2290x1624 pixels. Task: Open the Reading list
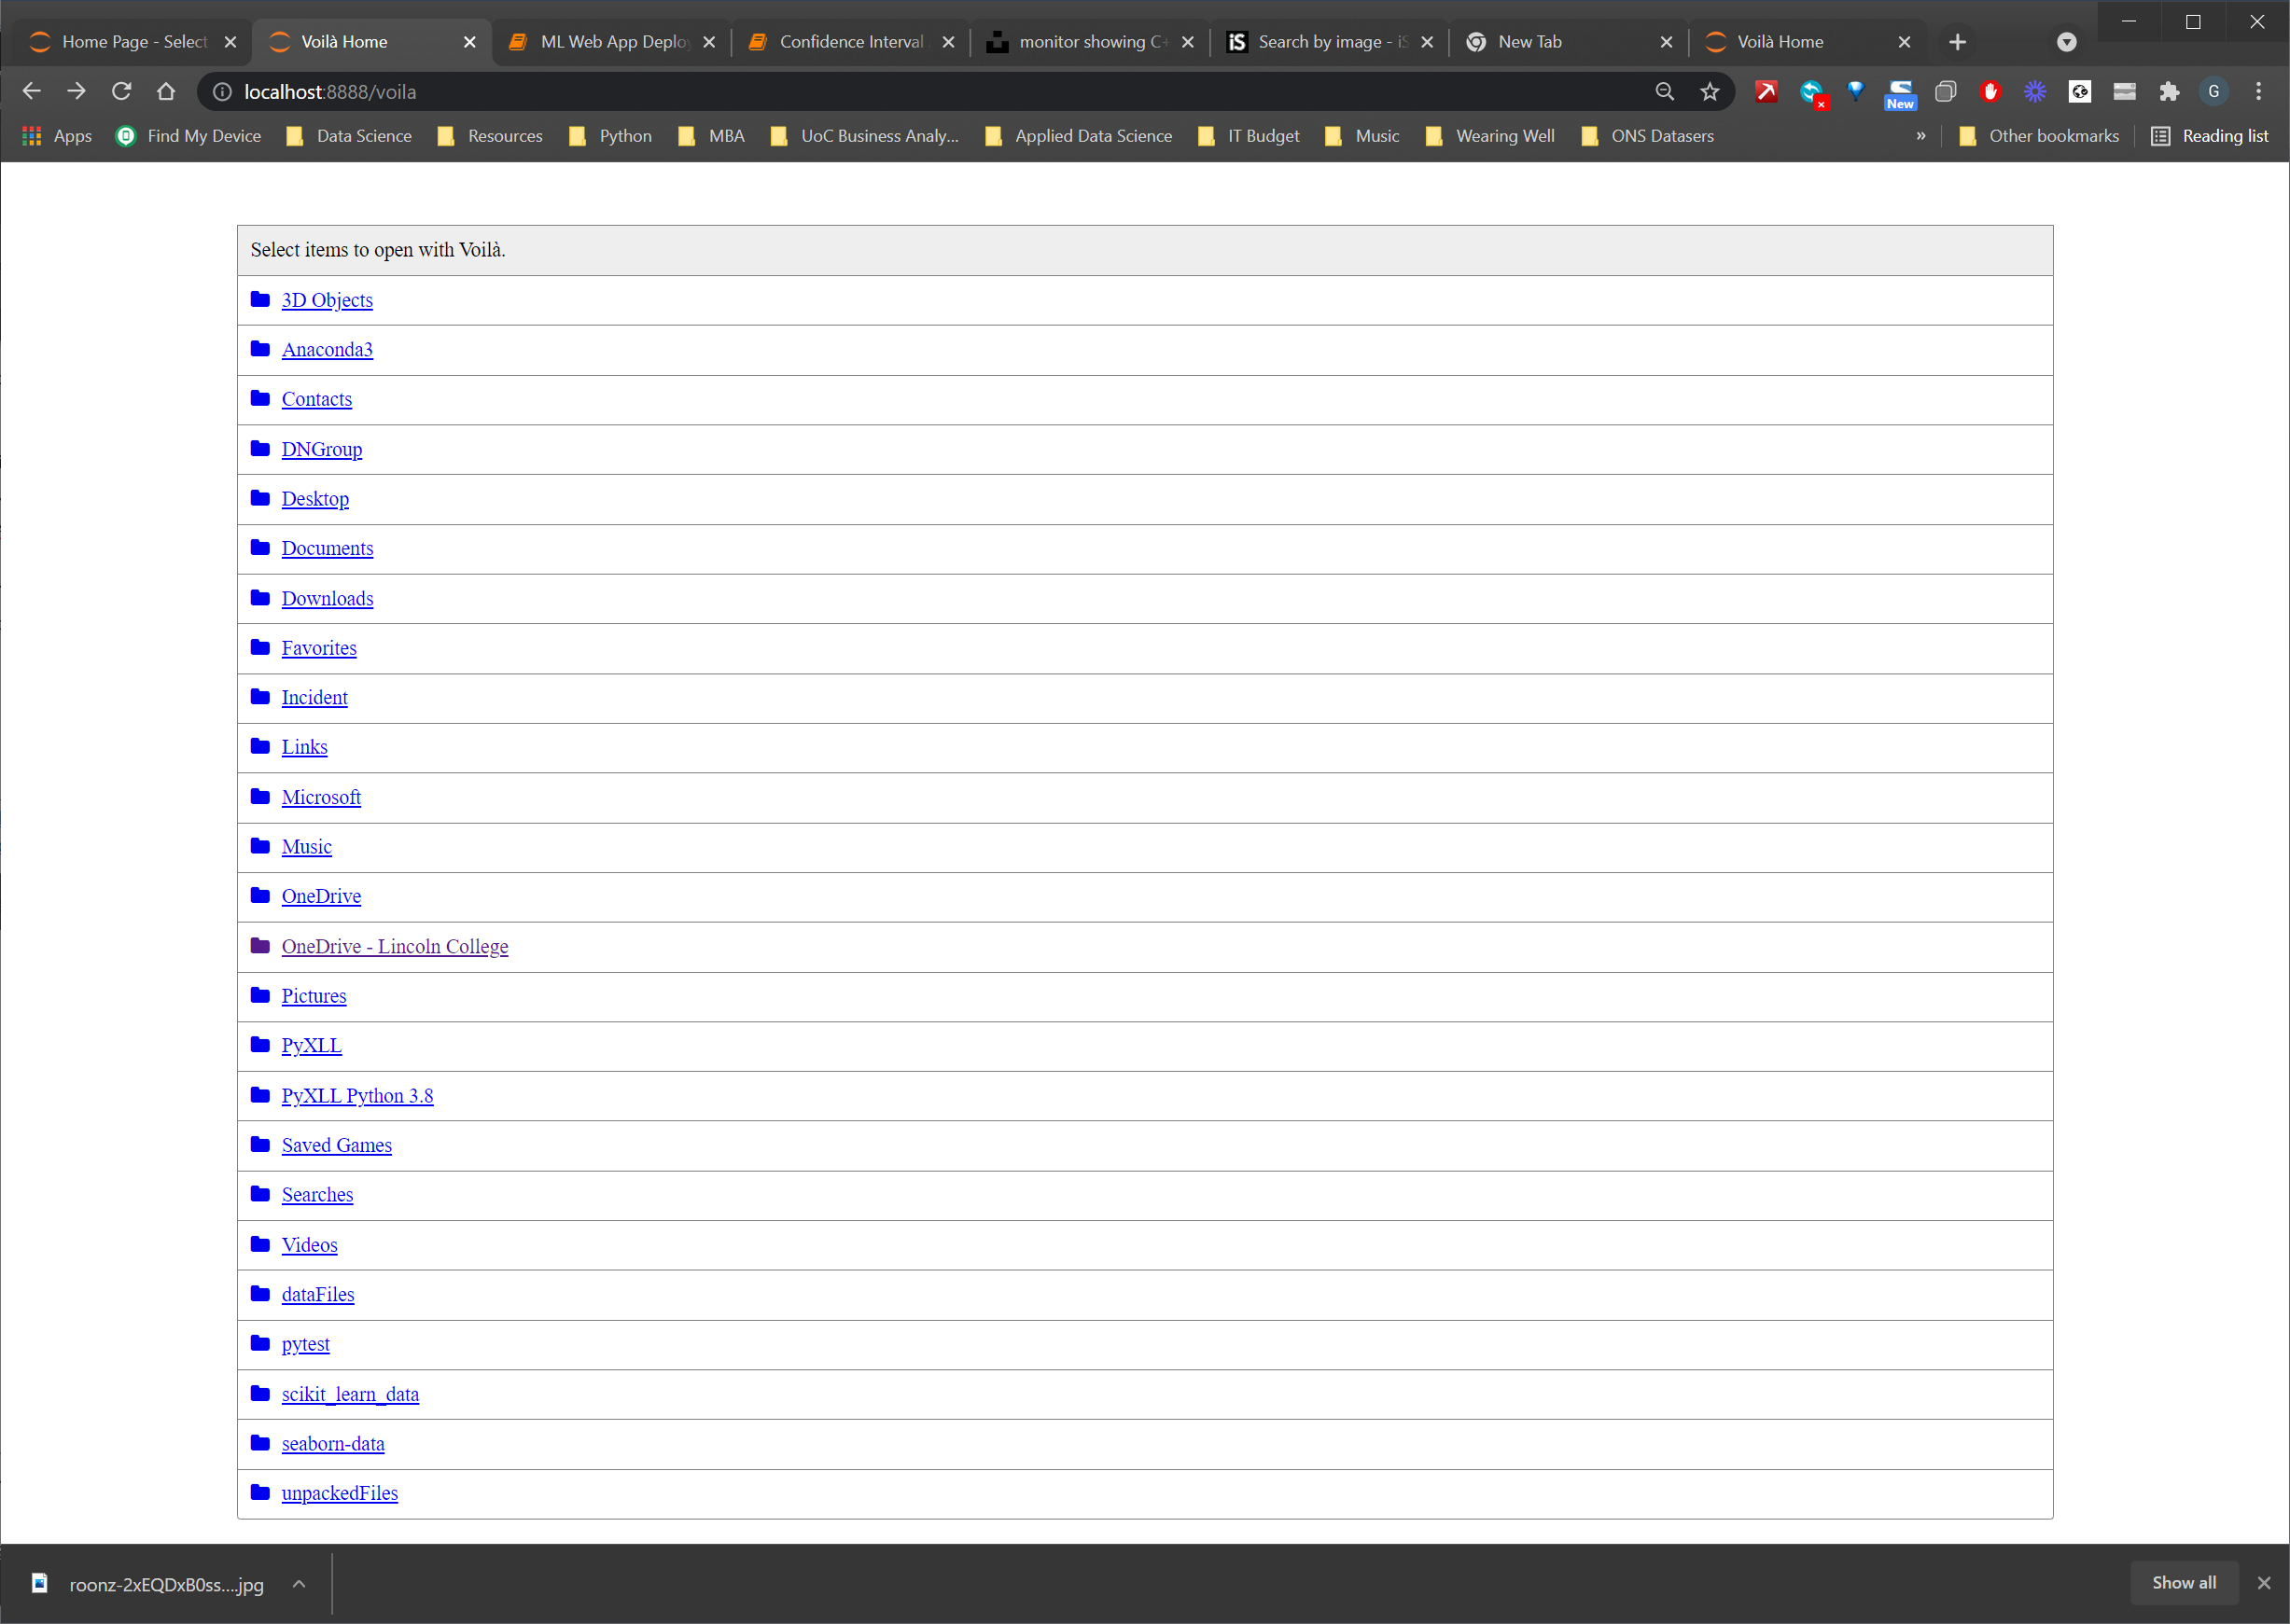coord(2210,136)
